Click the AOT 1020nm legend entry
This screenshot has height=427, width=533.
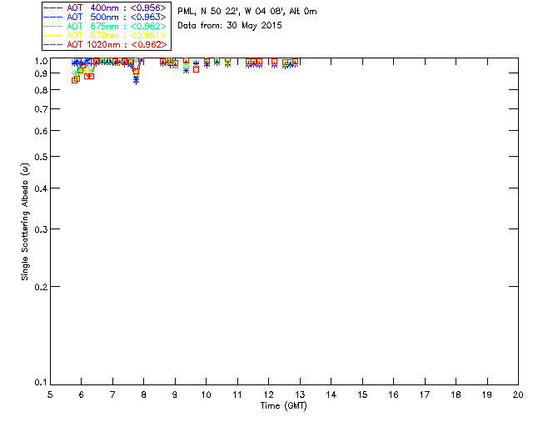tap(106, 44)
